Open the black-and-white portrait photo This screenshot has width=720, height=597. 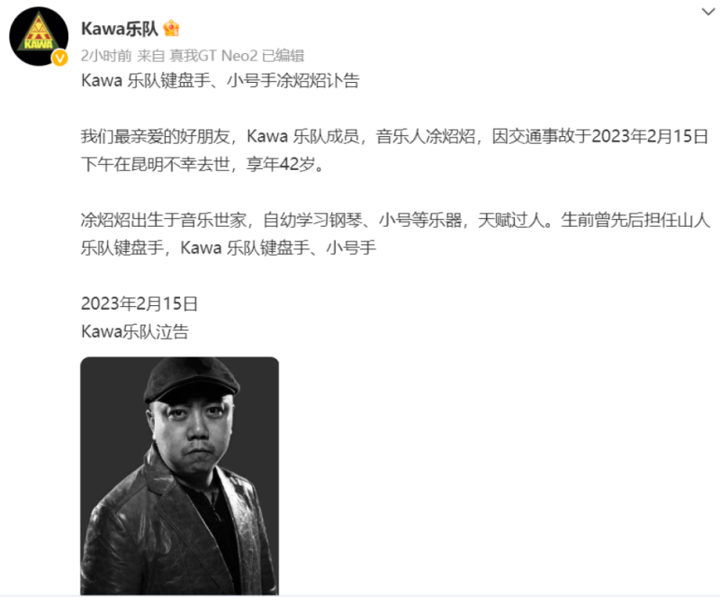coord(179,475)
